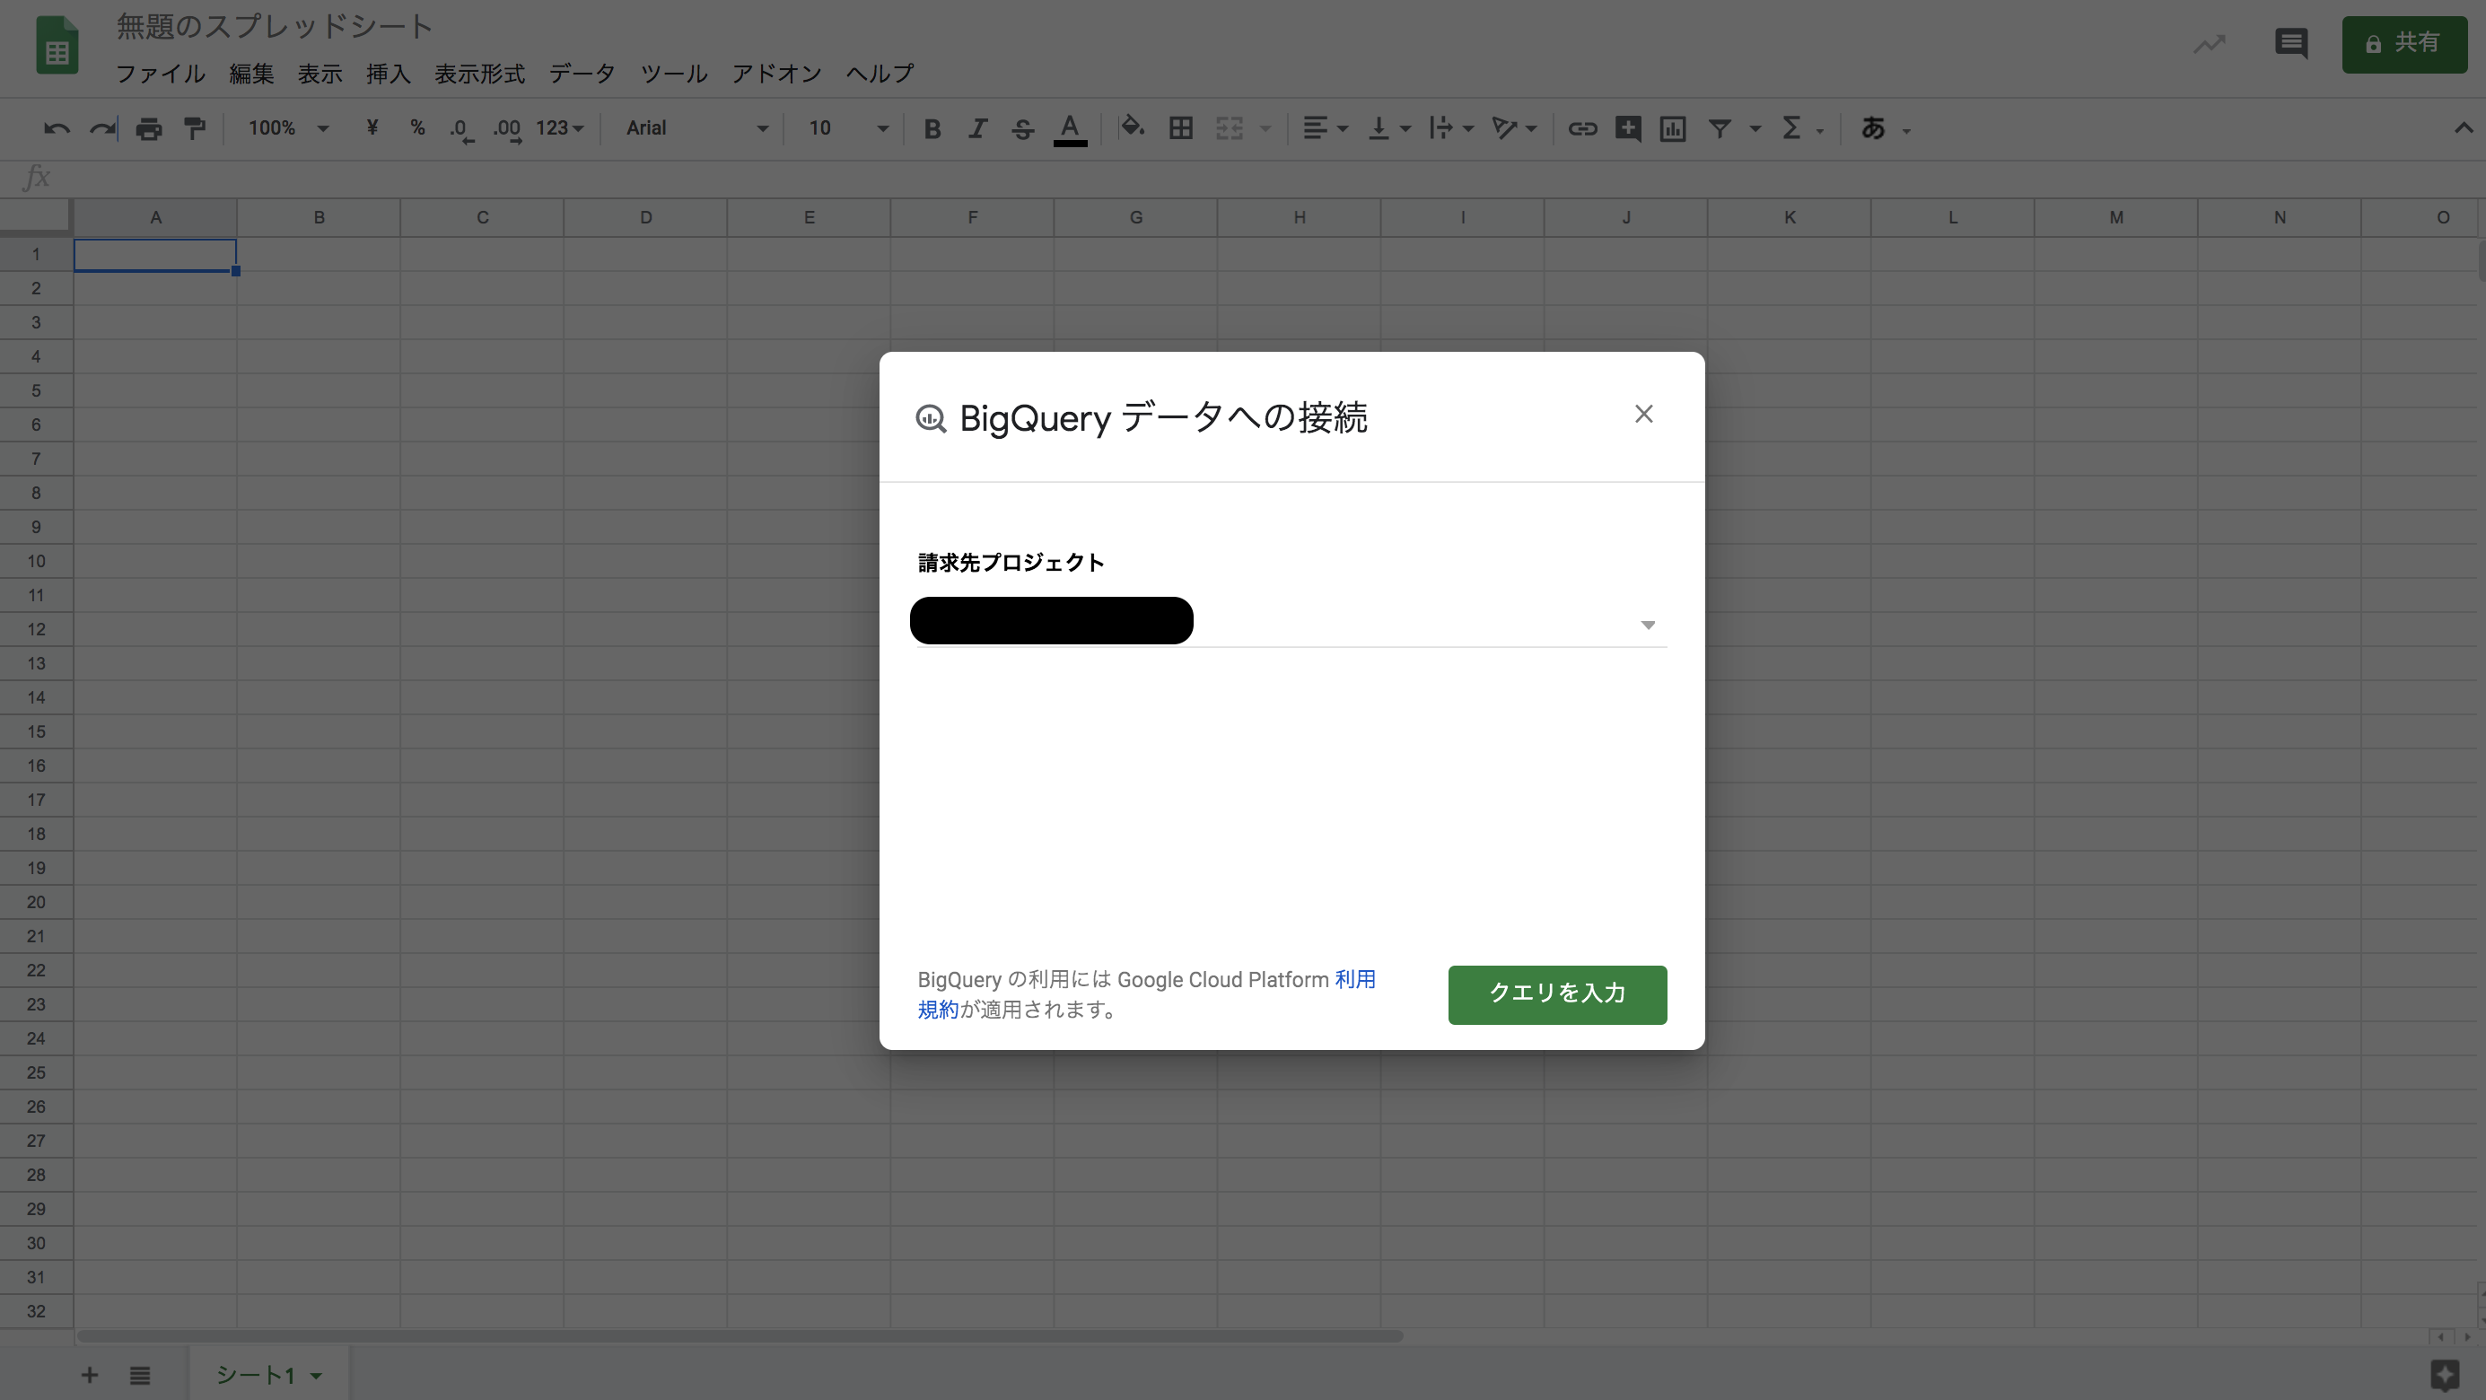2486x1400 pixels.
Task: Click the horizontal scrollbar
Action: click(x=740, y=1336)
